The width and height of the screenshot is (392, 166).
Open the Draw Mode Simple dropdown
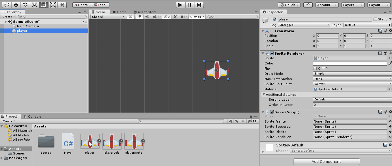tap(352, 74)
